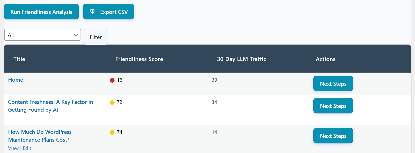Export the table as CSV
The width and height of the screenshot is (415, 153).
pyautogui.click(x=114, y=12)
